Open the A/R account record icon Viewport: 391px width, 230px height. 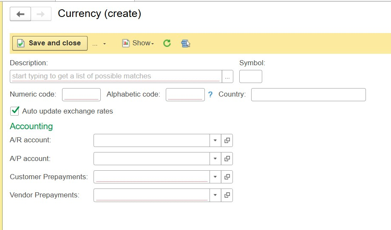pyautogui.click(x=227, y=140)
